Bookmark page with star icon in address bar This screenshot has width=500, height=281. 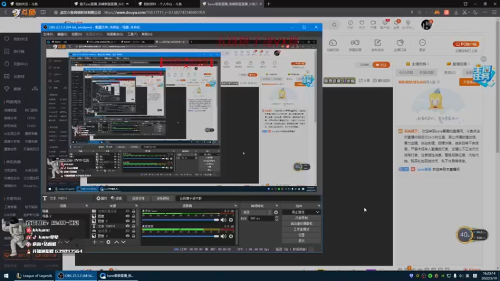[56, 12]
